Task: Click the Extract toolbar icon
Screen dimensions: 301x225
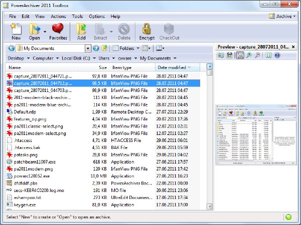Action: tap(100, 31)
